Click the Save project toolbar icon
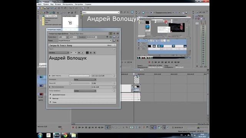246x138 pixels. point(45,8)
